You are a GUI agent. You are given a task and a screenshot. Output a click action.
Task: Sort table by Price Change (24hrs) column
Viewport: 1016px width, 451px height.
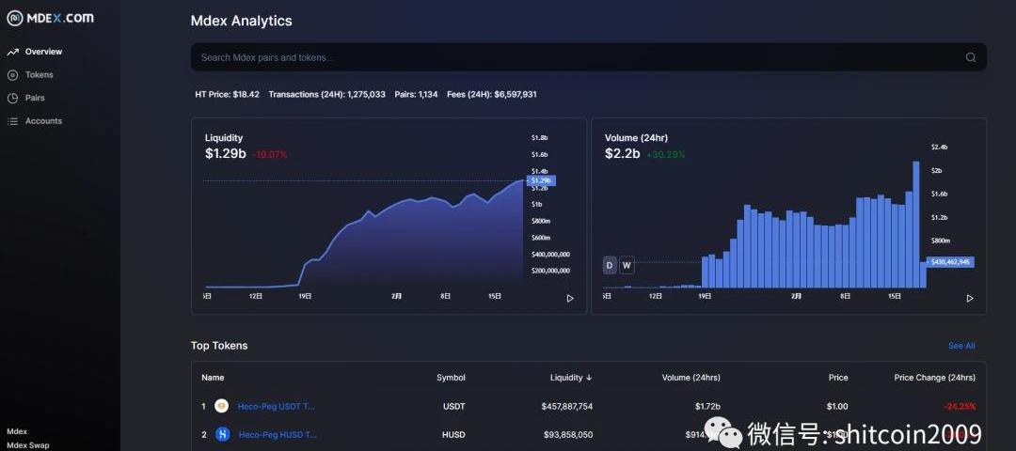933,378
